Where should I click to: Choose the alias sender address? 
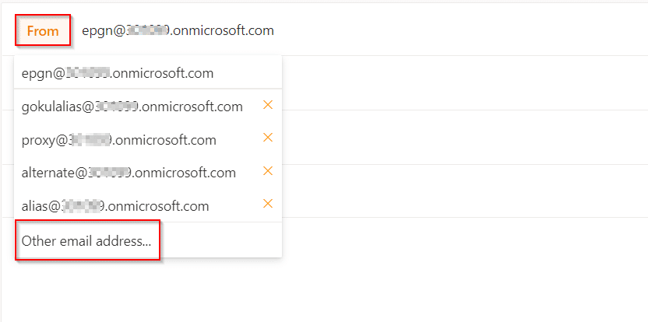point(115,206)
